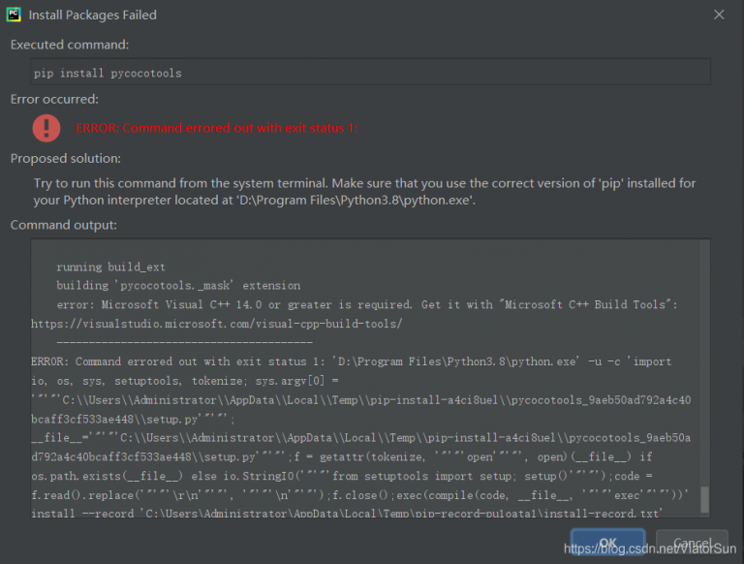Click the 'Error occurred:' label

(54, 99)
